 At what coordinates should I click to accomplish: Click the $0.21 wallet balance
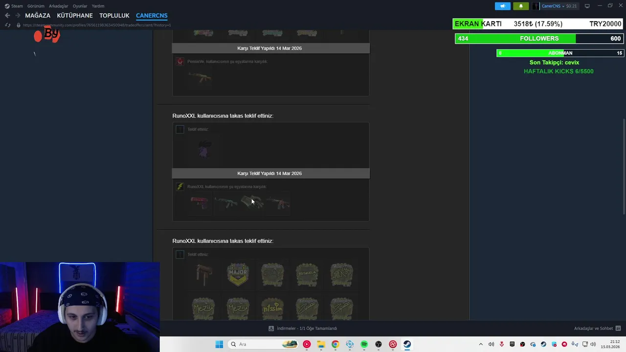571,6
